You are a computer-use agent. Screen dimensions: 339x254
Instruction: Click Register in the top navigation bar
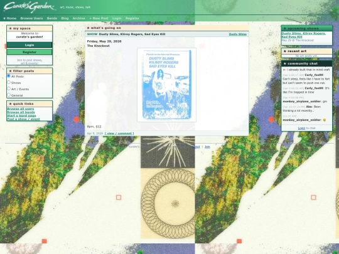pos(132,18)
